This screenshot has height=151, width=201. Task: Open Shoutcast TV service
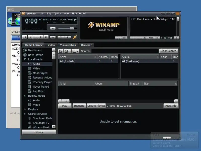(x=41, y=123)
